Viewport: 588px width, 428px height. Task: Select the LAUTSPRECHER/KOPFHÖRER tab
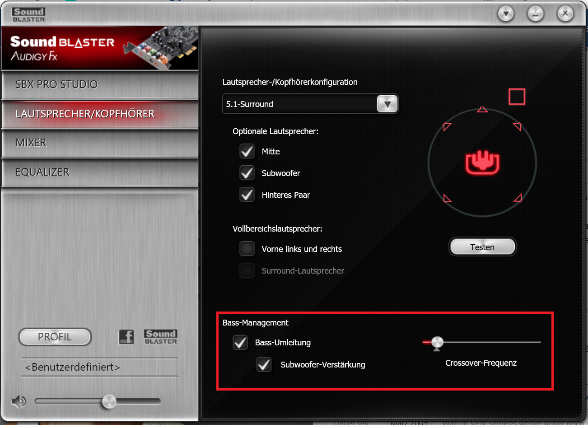100,114
